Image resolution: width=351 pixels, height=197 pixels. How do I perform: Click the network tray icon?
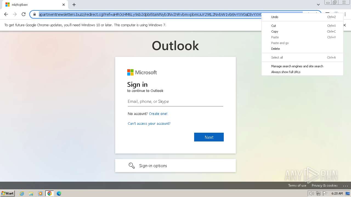318,193
